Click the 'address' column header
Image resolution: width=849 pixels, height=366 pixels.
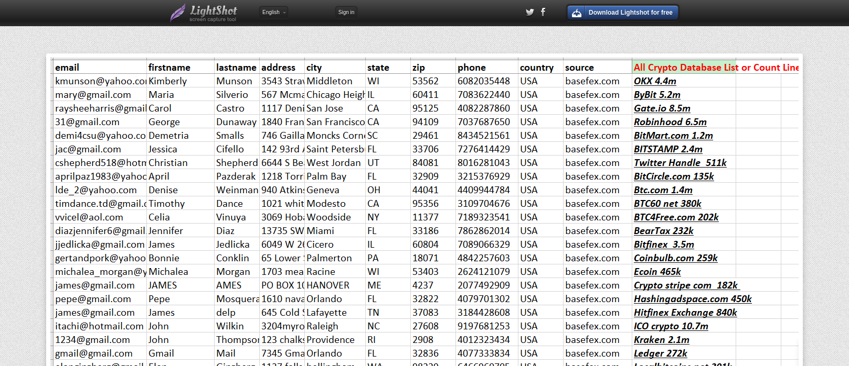click(282, 68)
